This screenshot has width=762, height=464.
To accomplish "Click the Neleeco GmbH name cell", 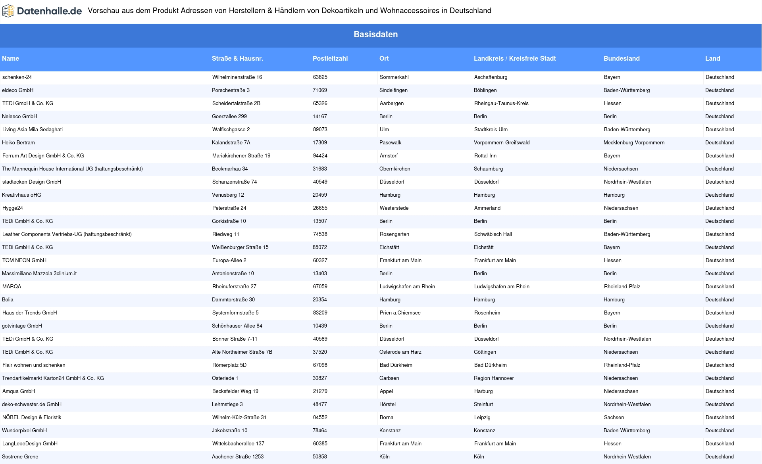I will click(19, 117).
